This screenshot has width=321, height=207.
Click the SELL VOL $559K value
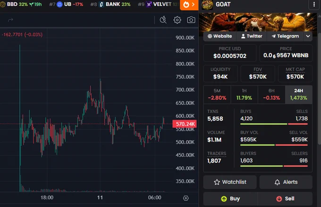[299, 140]
